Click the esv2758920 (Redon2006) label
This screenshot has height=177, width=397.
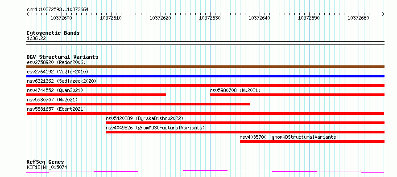(56, 62)
